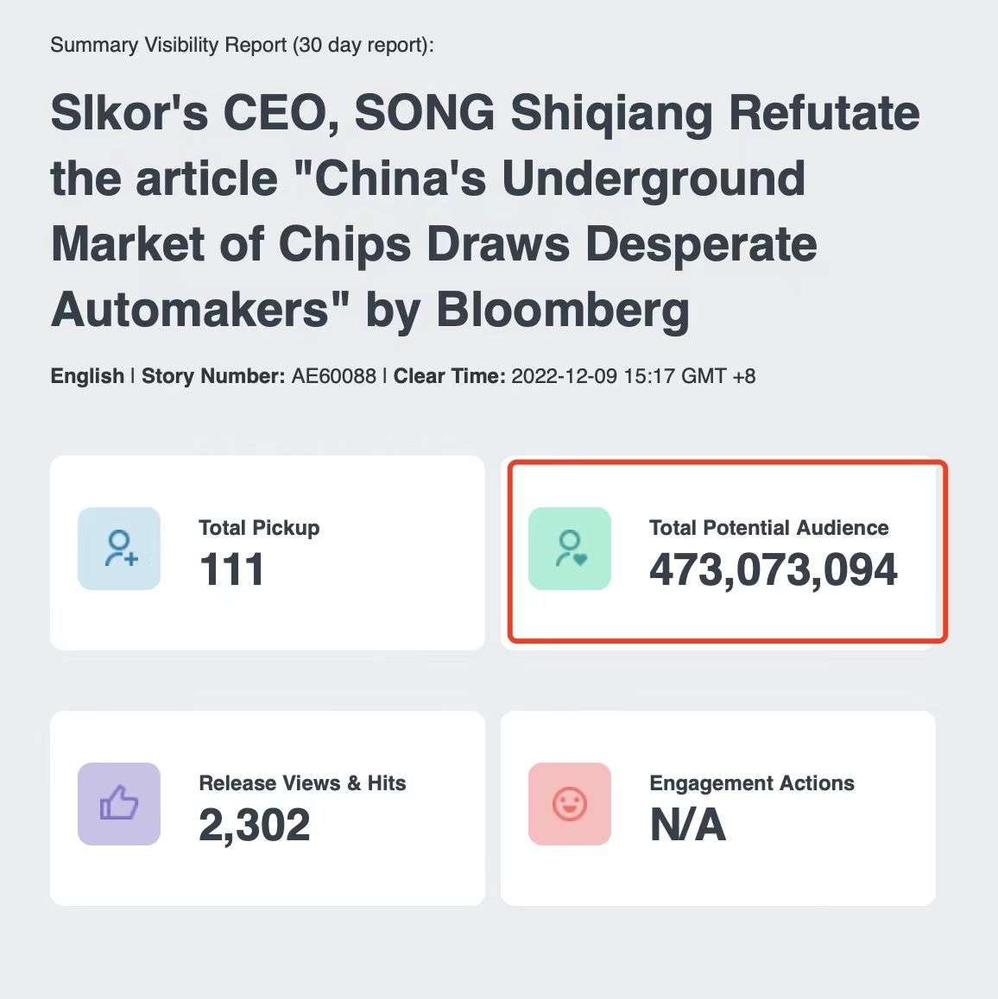Click the blue Total Pickup person-plus icon
This screenshot has height=999, width=998.
[x=119, y=549]
